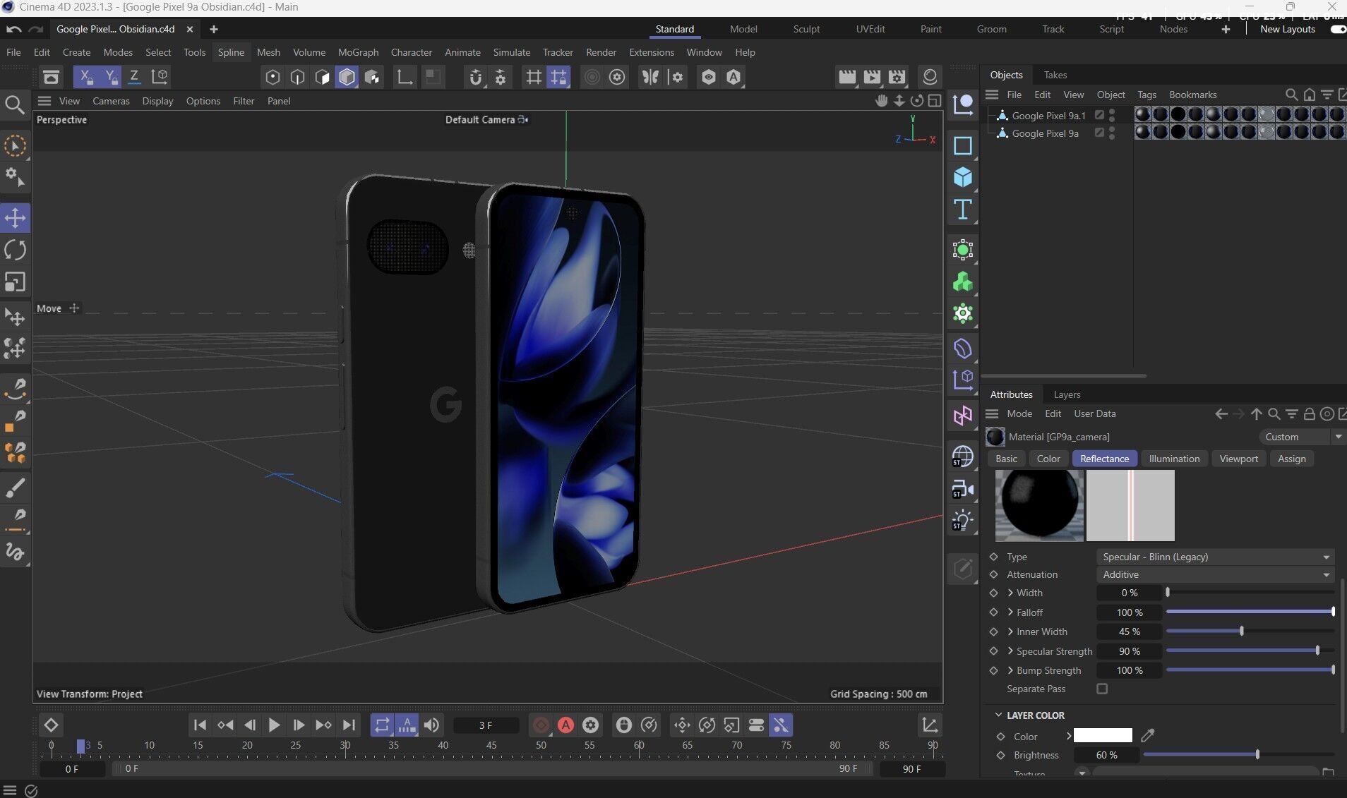Enable the Separate Pass checkbox
1347x798 pixels.
[1102, 689]
